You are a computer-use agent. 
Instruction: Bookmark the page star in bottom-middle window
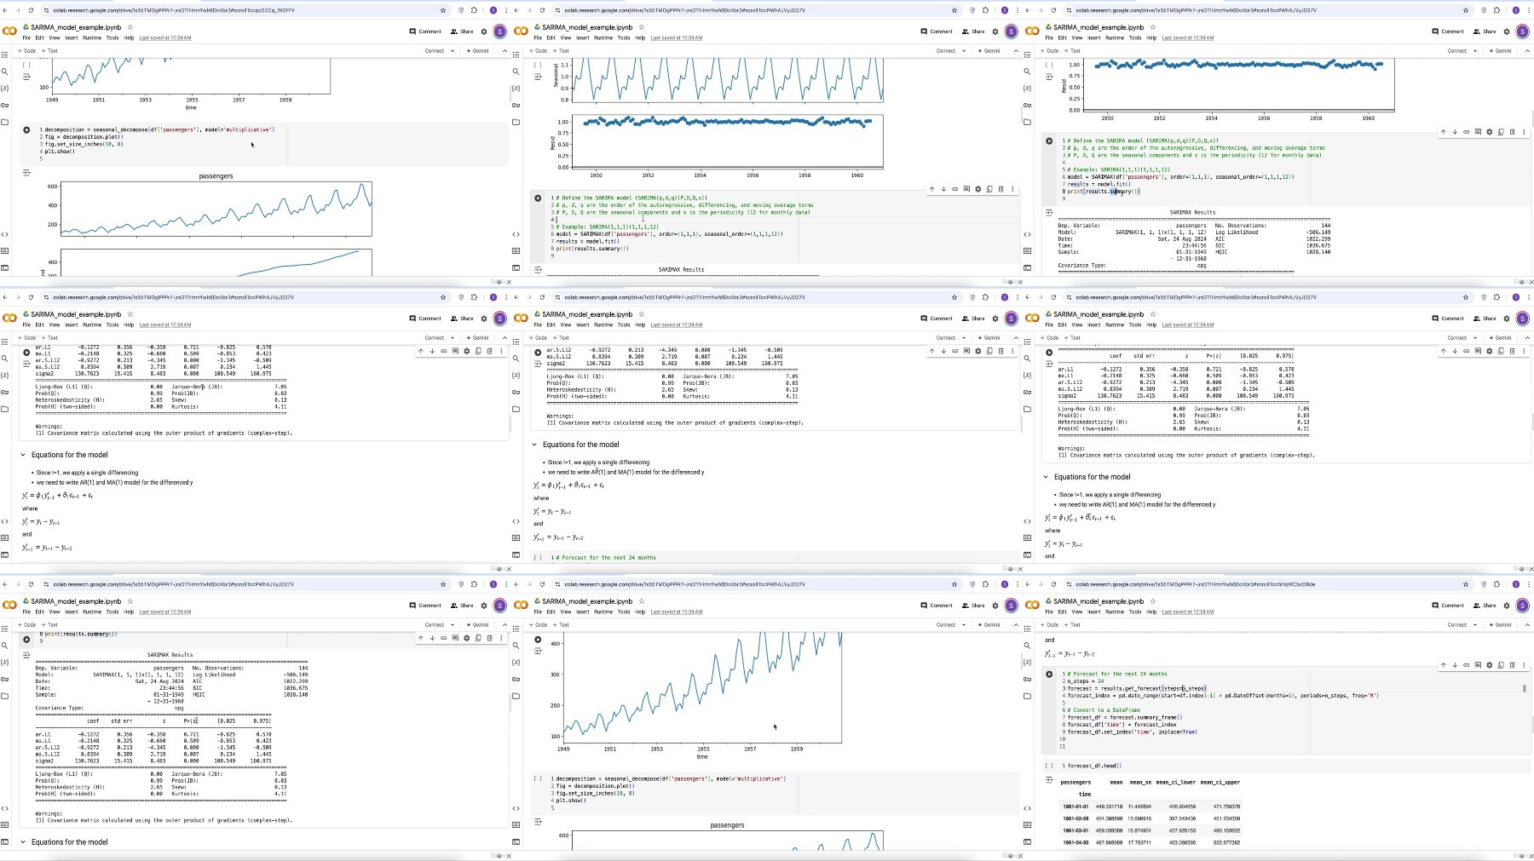pos(954,584)
